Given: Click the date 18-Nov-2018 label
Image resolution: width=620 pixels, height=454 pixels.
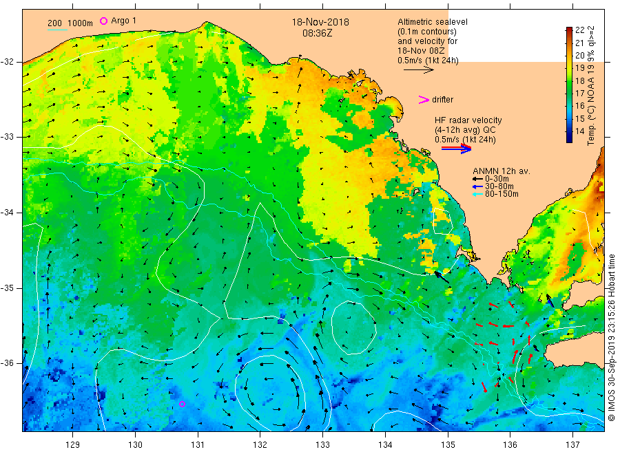Looking at the screenshot, I should (320, 22).
